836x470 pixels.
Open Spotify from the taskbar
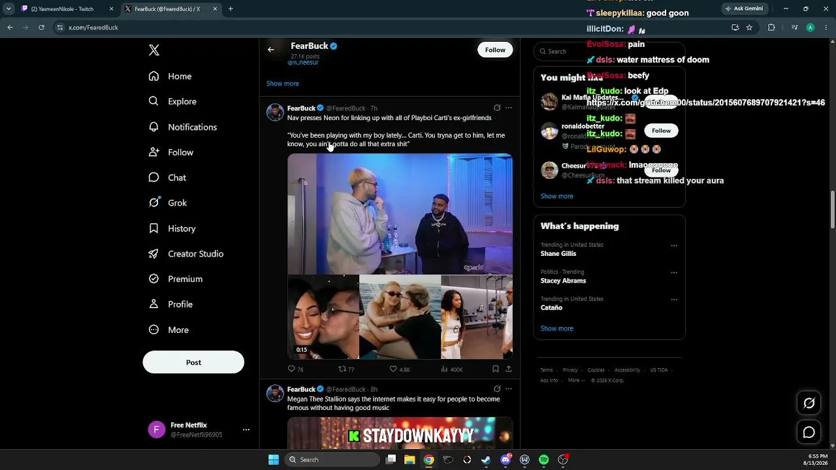pos(544,460)
